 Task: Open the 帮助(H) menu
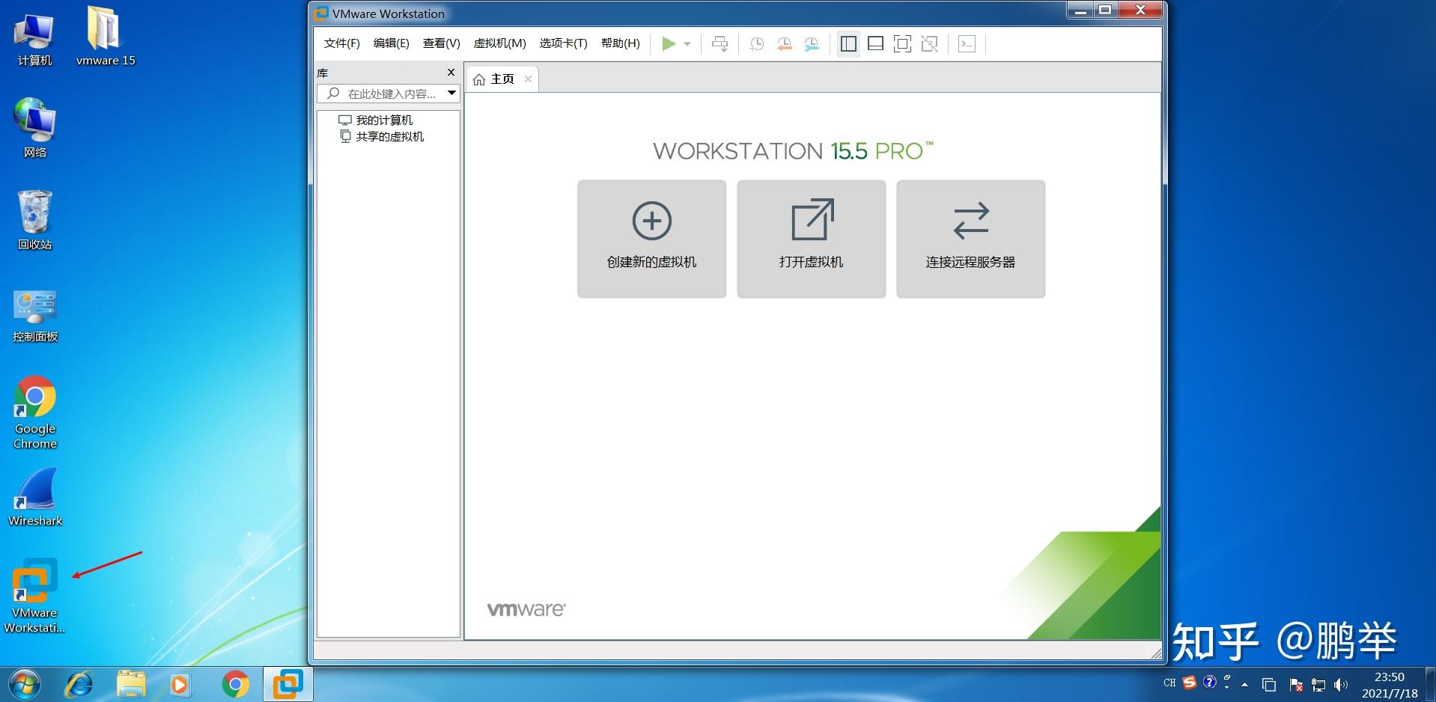[x=620, y=43]
